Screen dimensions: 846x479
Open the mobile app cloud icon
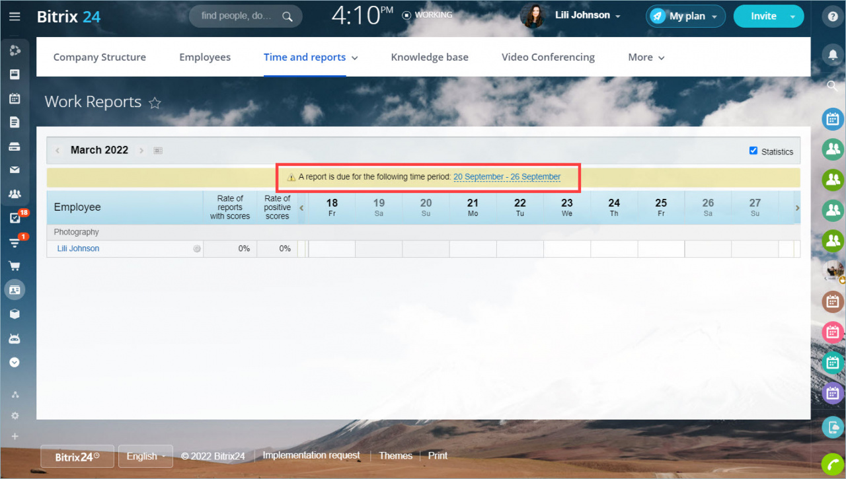[833, 427]
